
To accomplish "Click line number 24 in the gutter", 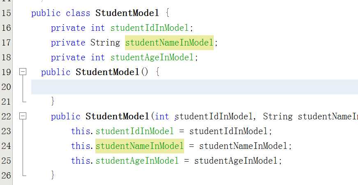I will [x=6, y=146].
